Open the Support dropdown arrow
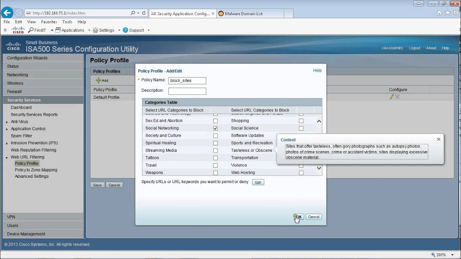Screen dimensions: 461x259 pos(148,30)
